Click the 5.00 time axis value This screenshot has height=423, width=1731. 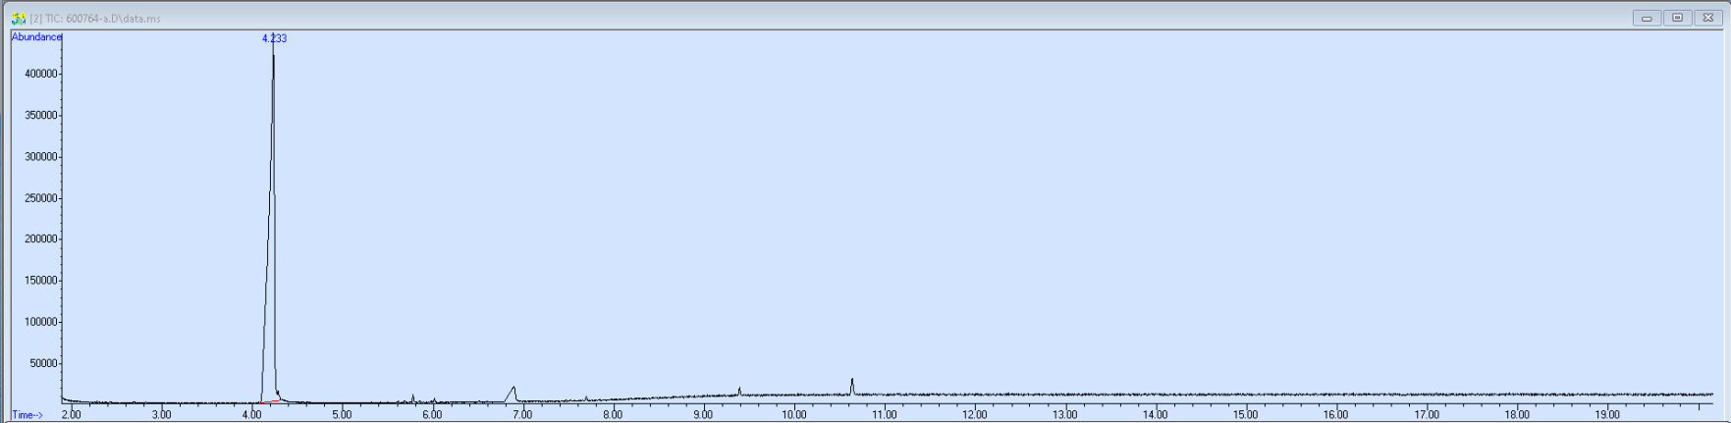coord(342,415)
